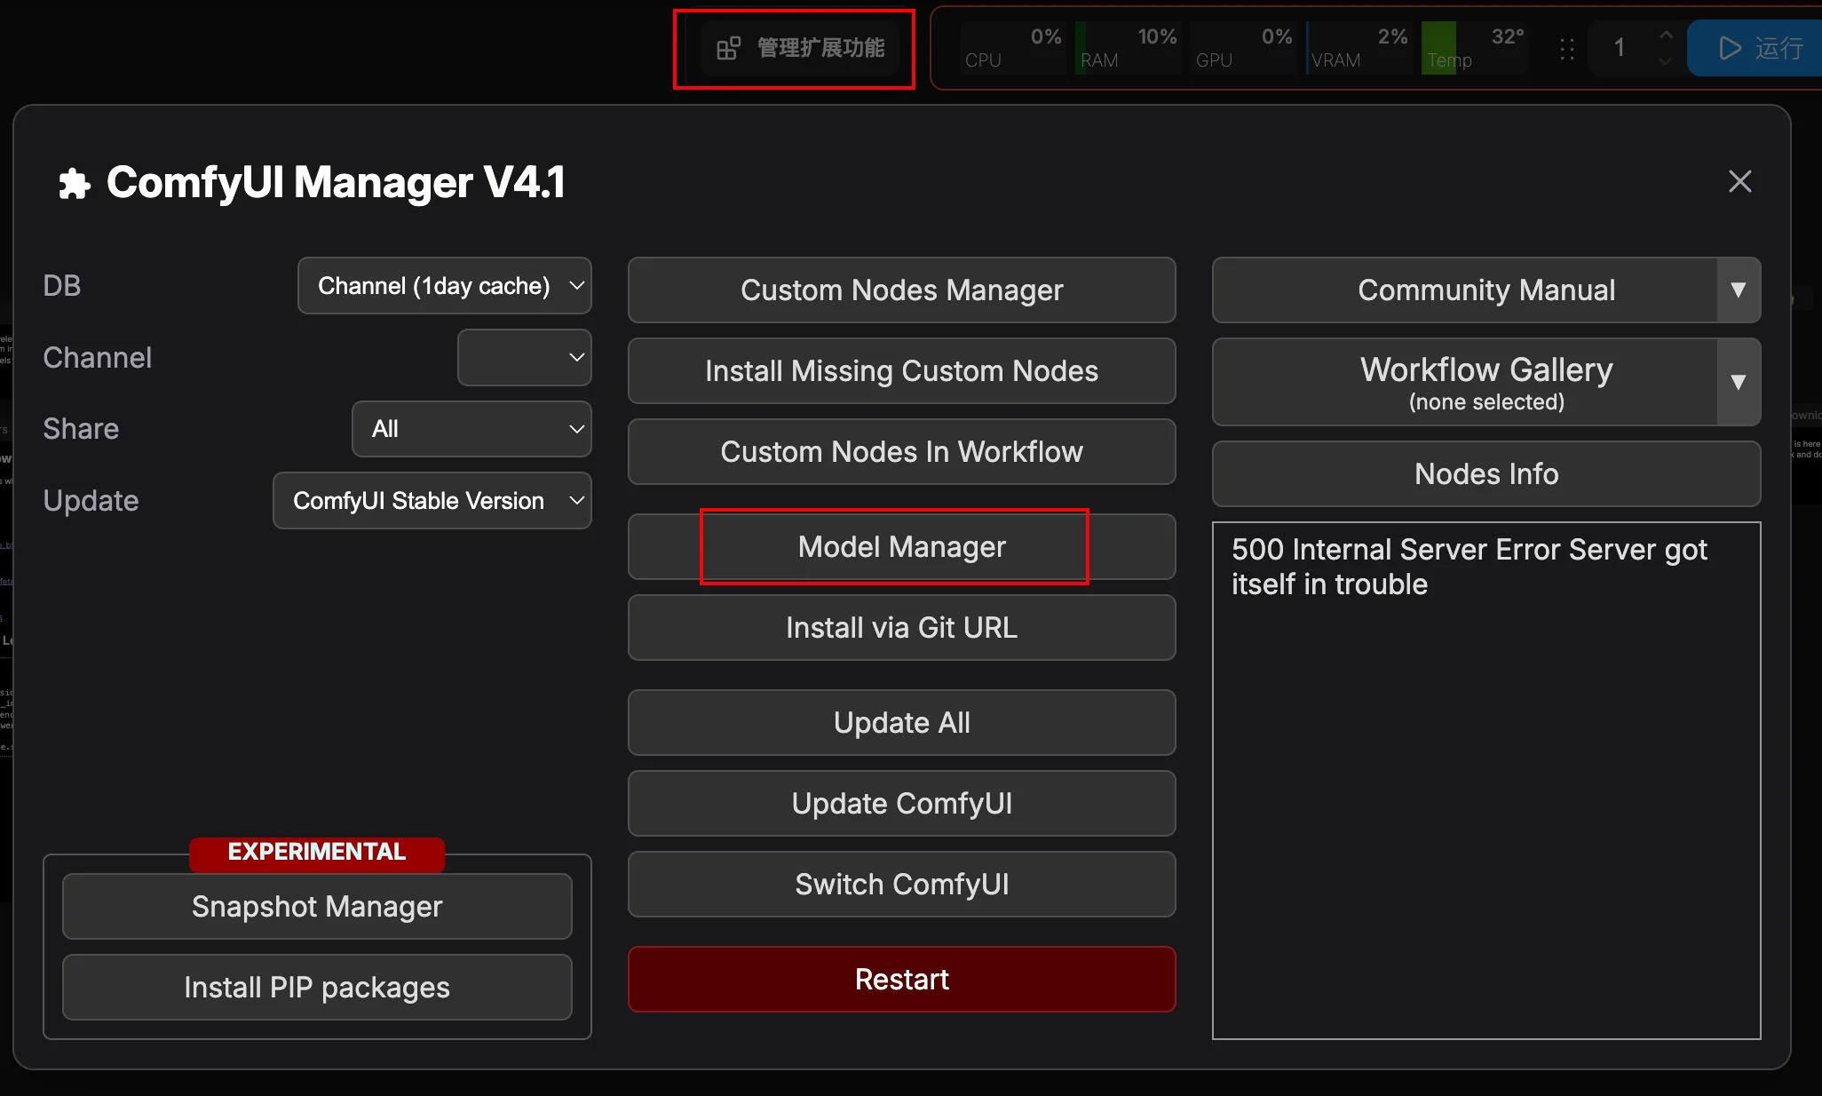Click the 运行 run button

(x=1756, y=48)
